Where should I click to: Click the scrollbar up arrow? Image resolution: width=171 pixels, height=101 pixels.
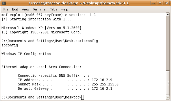point(168,15)
